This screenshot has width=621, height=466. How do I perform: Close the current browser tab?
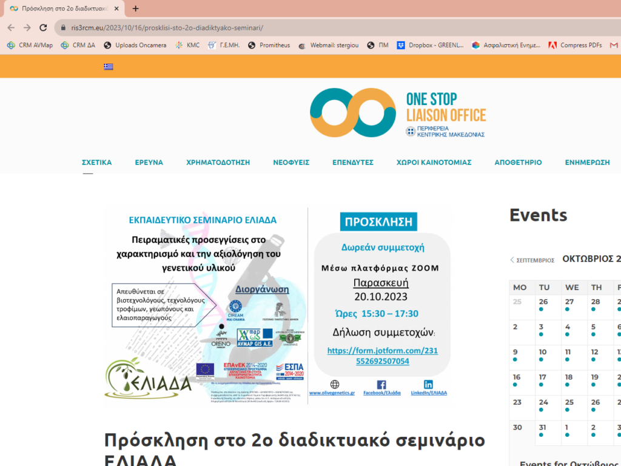(x=116, y=8)
